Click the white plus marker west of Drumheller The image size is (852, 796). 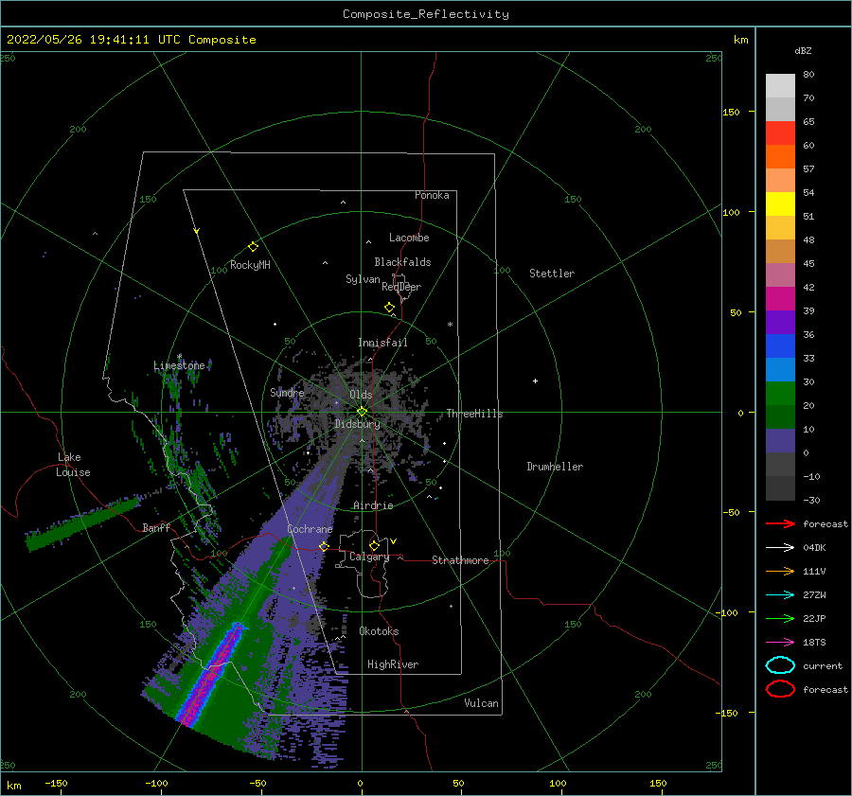click(x=535, y=380)
